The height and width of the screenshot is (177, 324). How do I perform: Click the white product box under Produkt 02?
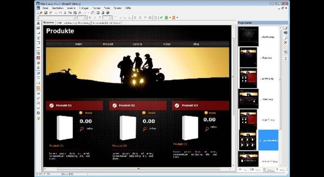click(x=128, y=128)
